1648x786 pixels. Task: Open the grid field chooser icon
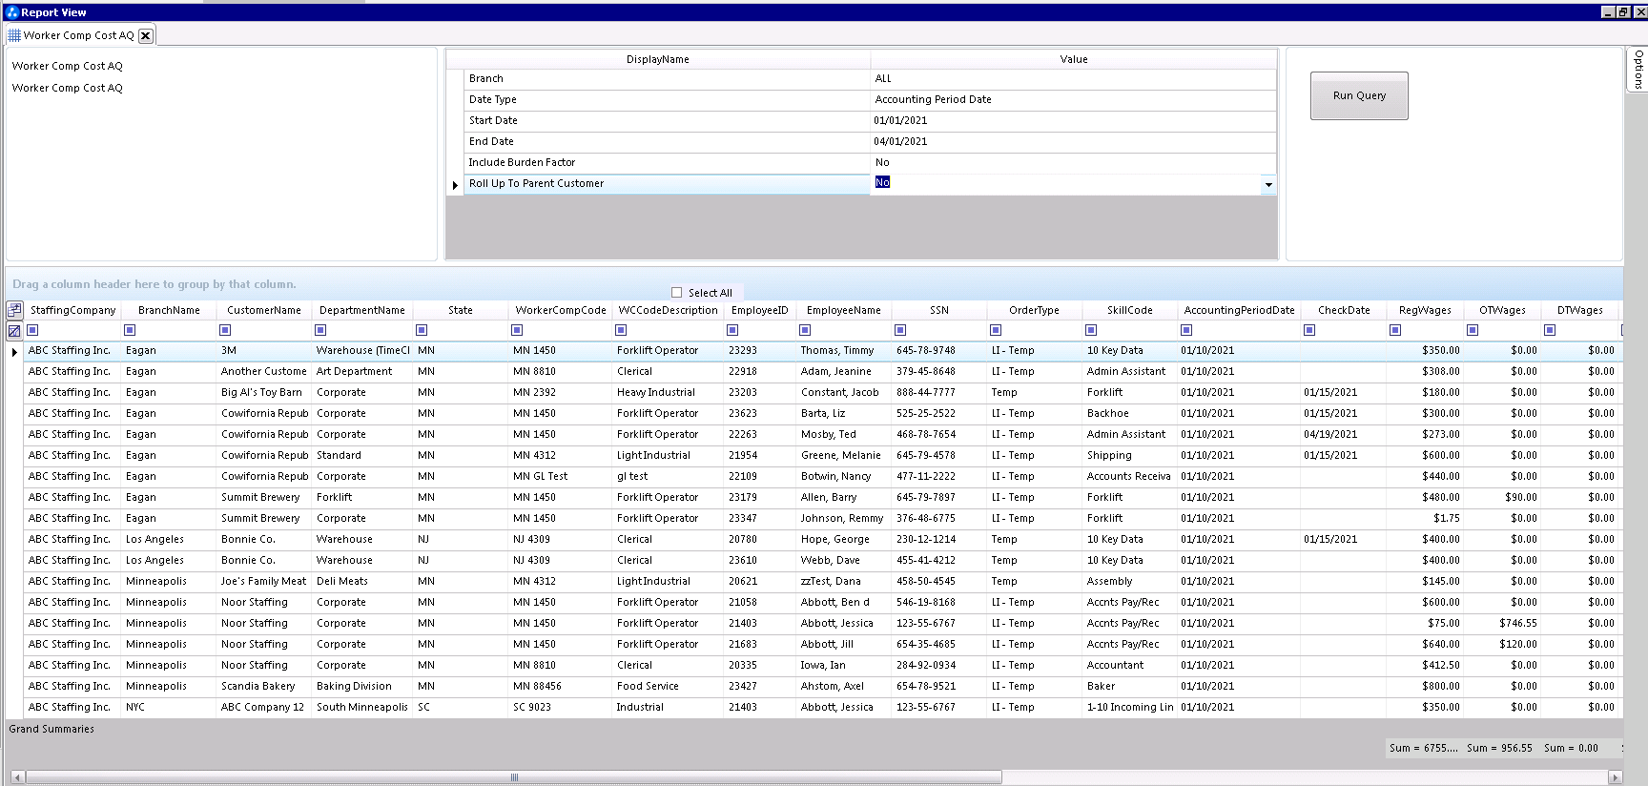click(14, 310)
